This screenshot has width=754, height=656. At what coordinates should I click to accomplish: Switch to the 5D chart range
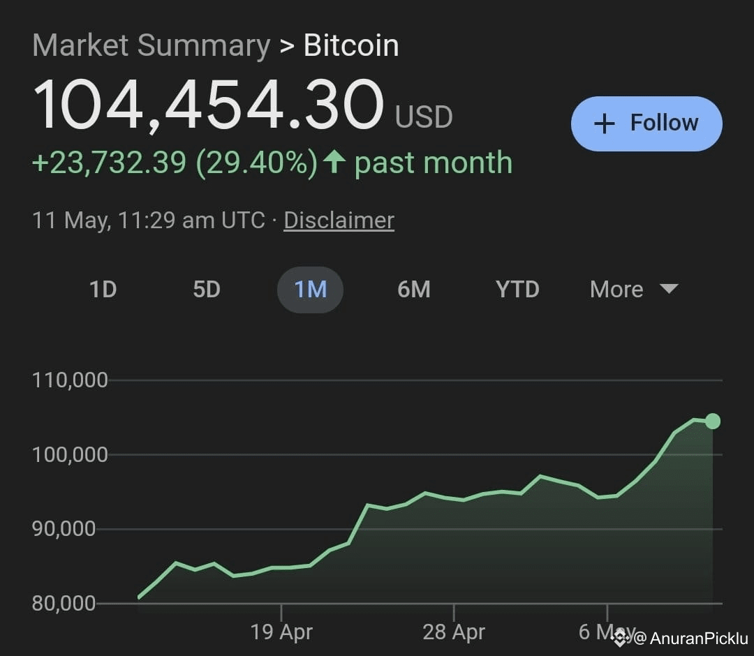(x=207, y=290)
